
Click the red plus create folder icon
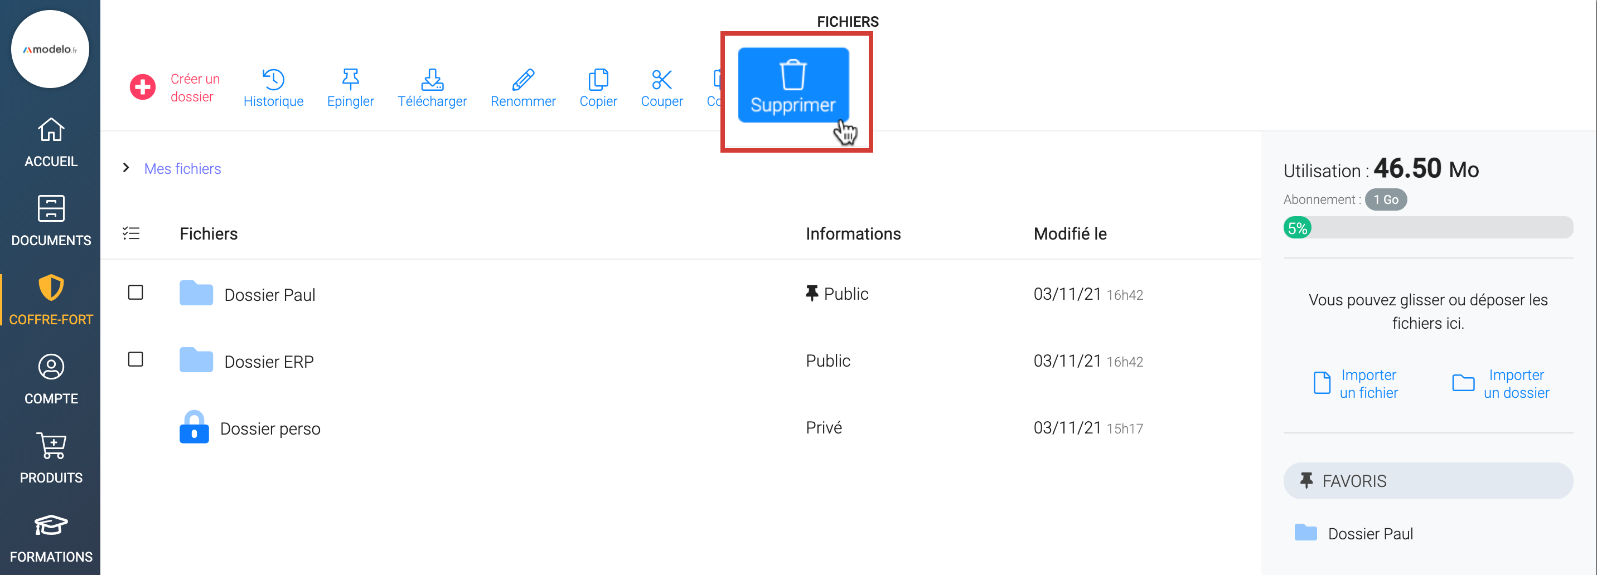point(143,87)
